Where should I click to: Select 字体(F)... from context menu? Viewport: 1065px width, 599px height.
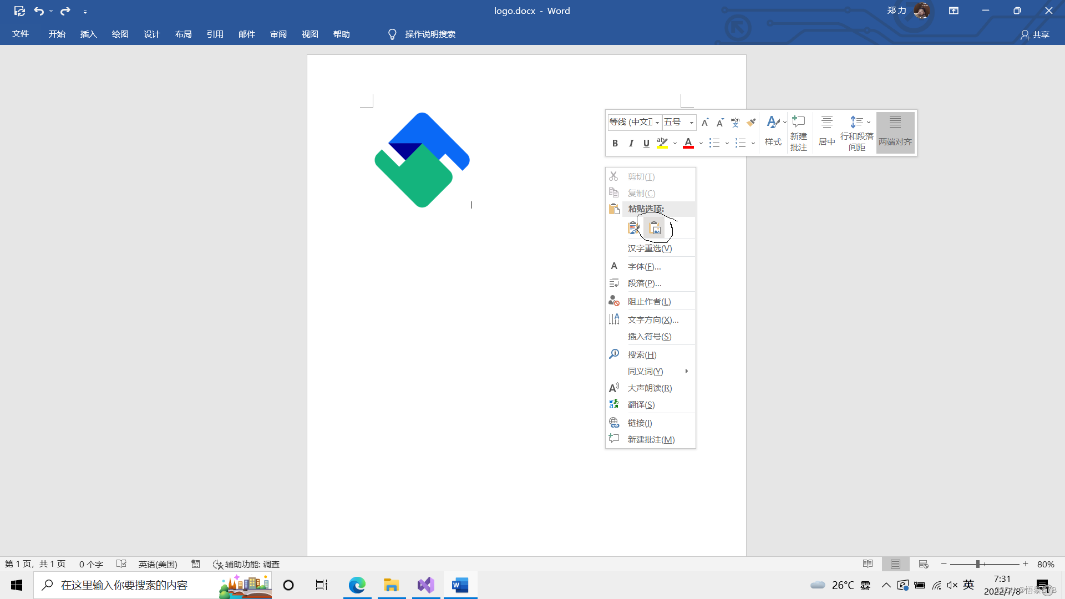point(644,267)
